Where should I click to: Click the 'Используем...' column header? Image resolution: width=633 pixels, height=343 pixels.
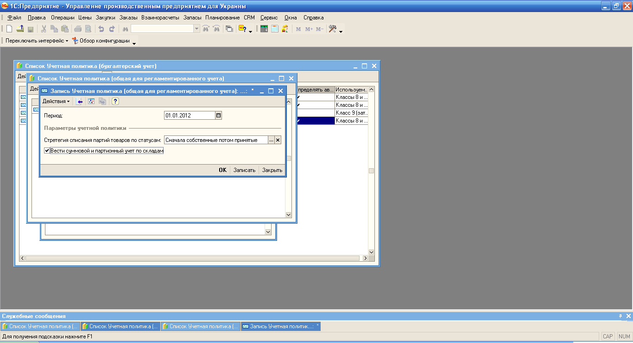coord(351,89)
